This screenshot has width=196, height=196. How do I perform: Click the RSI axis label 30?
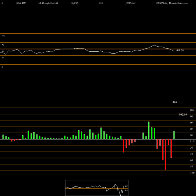coord(3,58)
